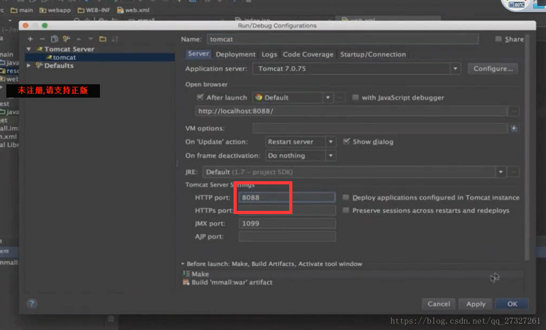Copy the configuration using the copy icon
The height and width of the screenshot is (330, 546).
tap(54, 39)
